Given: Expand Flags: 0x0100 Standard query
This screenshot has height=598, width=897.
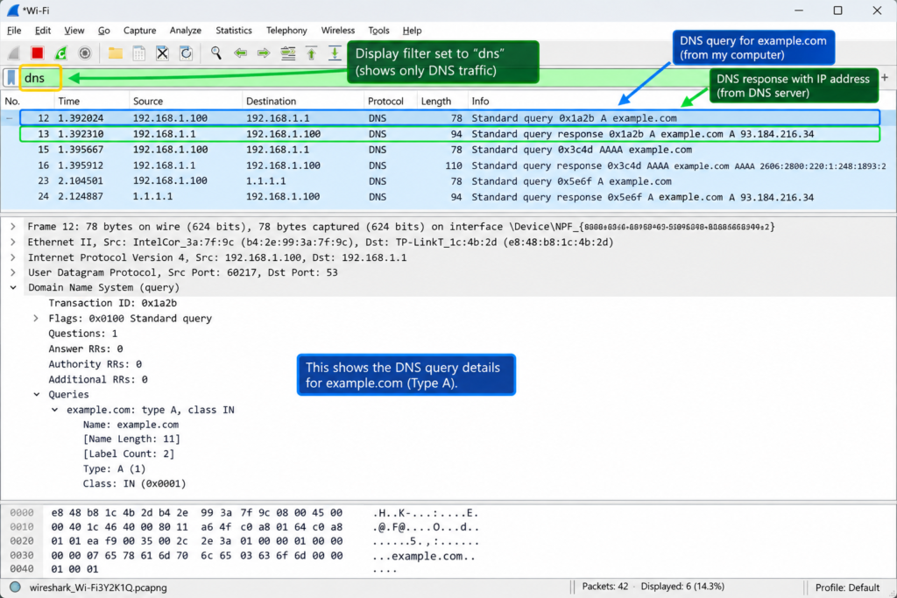Looking at the screenshot, I should (x=36, y=318).
